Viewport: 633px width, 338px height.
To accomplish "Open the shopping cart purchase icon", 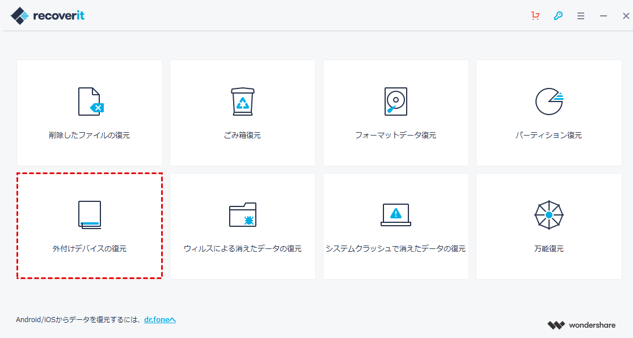I will 535,16.
